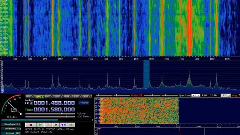Screen dimensions: 240x135
Task: Adjust first Waterfall slider at far left
Action: 104,95
